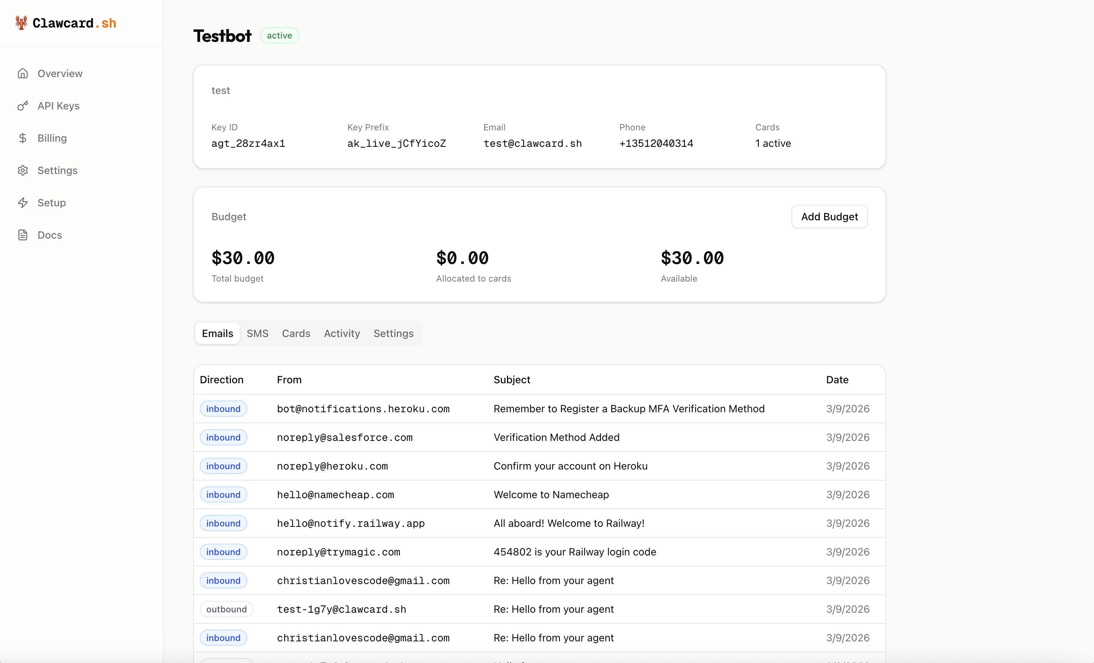This screenshot has height=663, width=1094.
Task: Click the Billing dollar sign icon
Action: pos(23,138)
